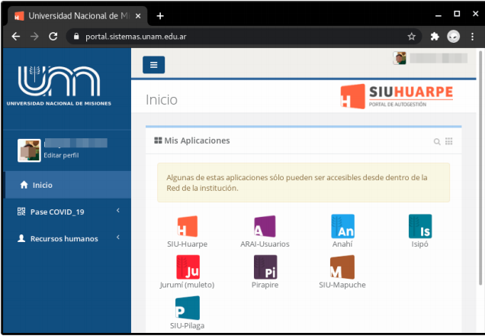Open the Pirapire application icon

point(265,267)
